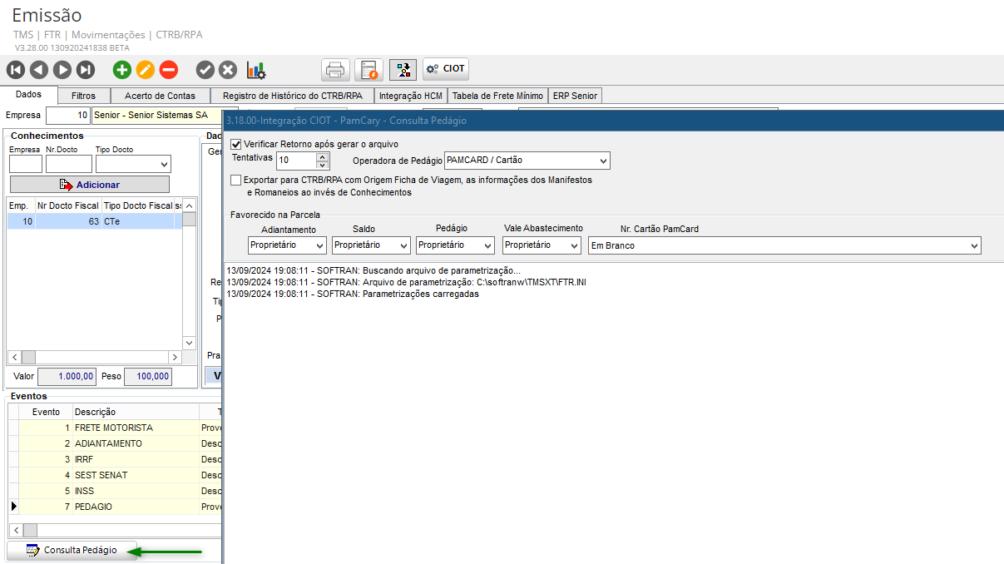Open the Vale Abastecimento dropdown
Image resolution: width=1004 pixels, height=564 pixels.
pyautogui.click(x=574, y=245)
